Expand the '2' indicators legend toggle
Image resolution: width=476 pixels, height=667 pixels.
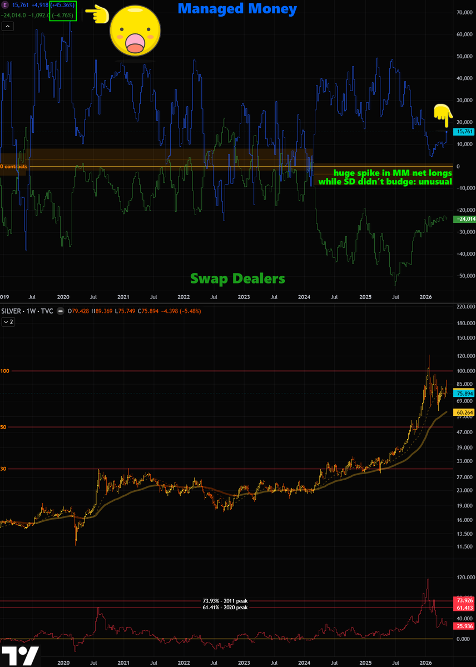pos(8,322)
